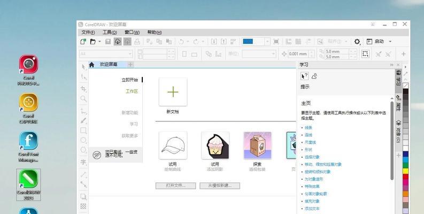424x214 pixels.
Task: Click the Home icon on welcome tab
Action: (x=91, y=65)
